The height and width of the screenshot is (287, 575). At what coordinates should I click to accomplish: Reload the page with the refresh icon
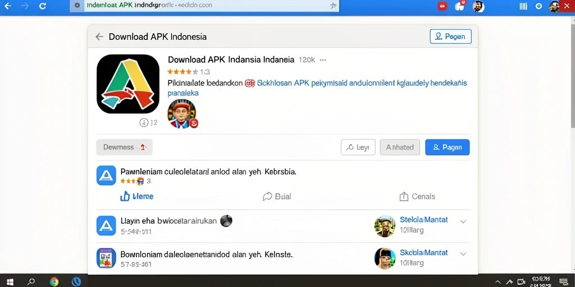43,6
